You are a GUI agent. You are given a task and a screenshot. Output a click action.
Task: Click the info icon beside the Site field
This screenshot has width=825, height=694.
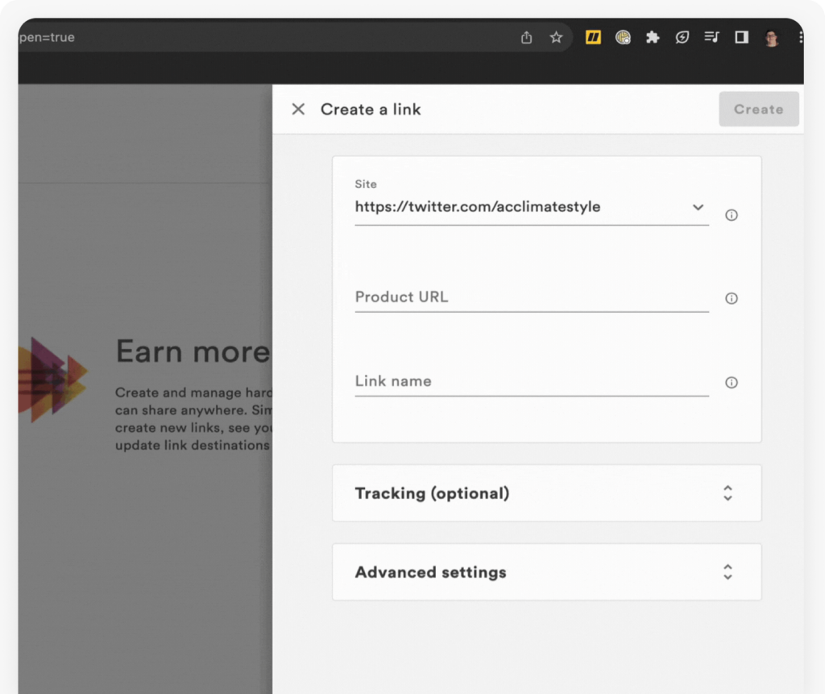pos(731,215)
